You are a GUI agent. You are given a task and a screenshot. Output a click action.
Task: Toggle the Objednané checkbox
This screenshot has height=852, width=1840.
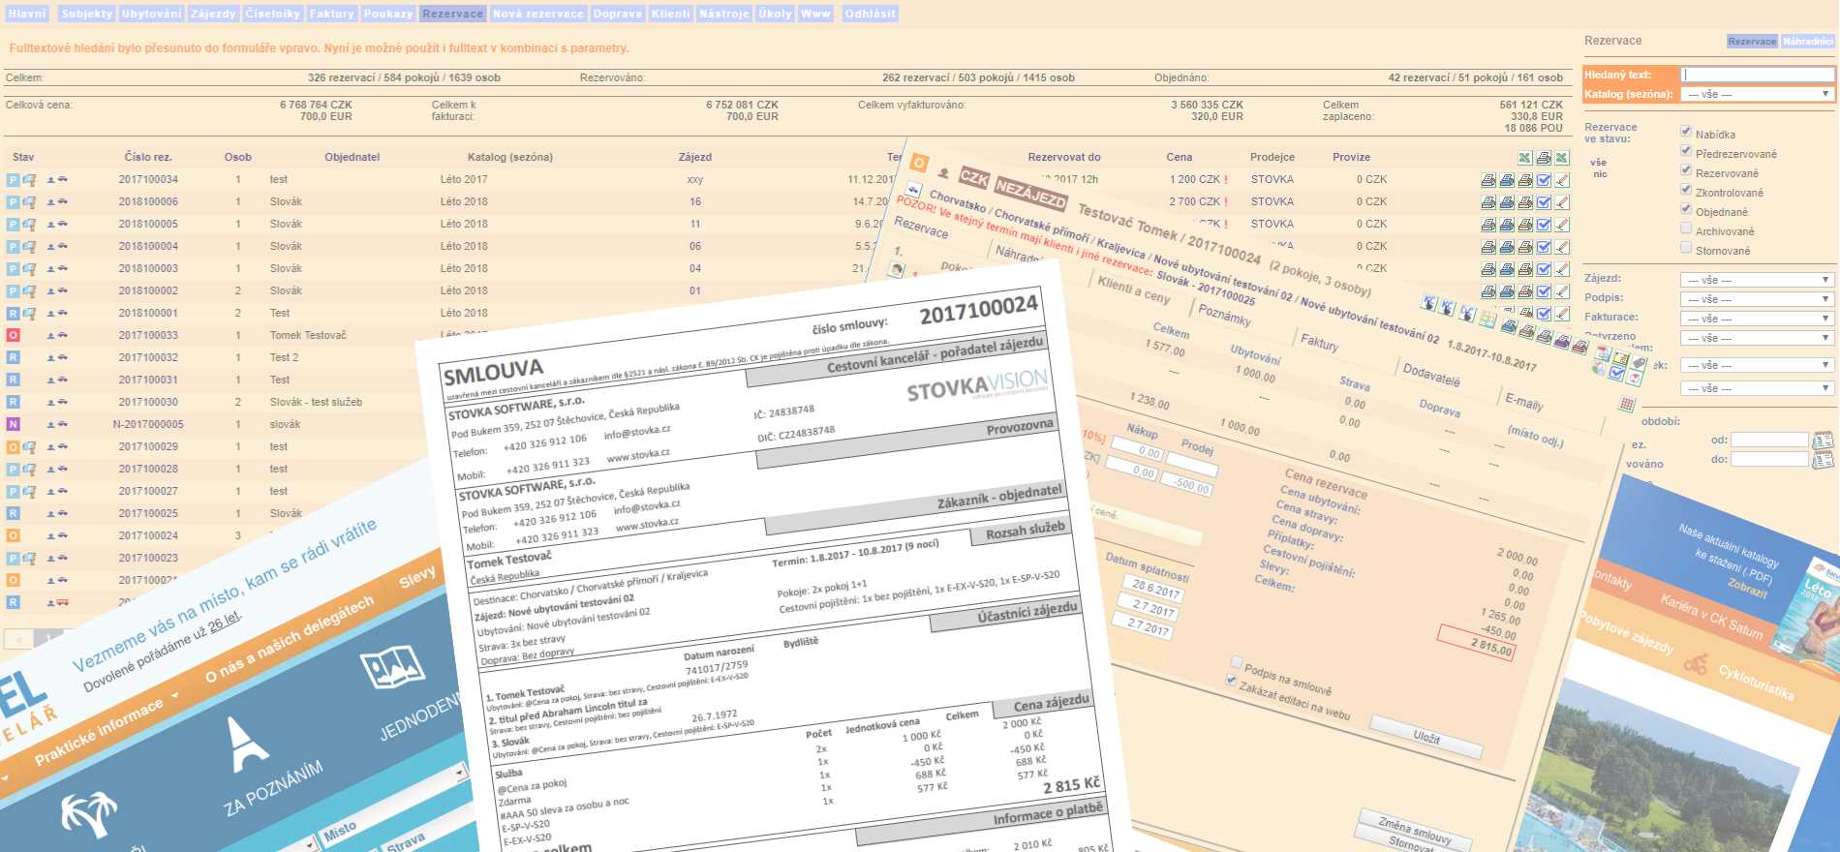pos(1686,210)
